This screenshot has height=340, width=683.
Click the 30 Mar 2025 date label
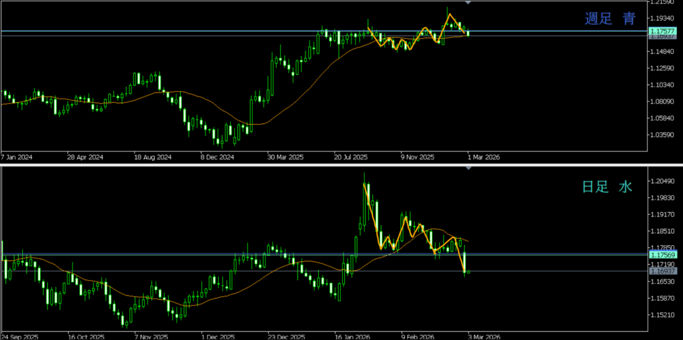click(285, 158)
